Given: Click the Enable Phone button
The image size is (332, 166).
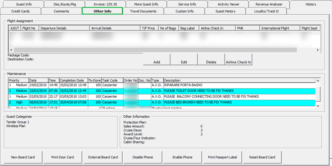Looking at the screenshot, I should coord(183,157).
